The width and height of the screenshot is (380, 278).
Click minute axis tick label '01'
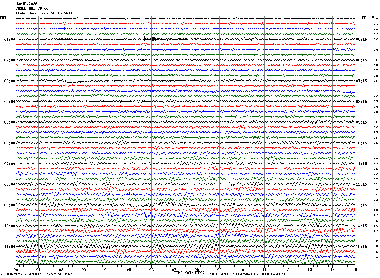pos(38,270)
